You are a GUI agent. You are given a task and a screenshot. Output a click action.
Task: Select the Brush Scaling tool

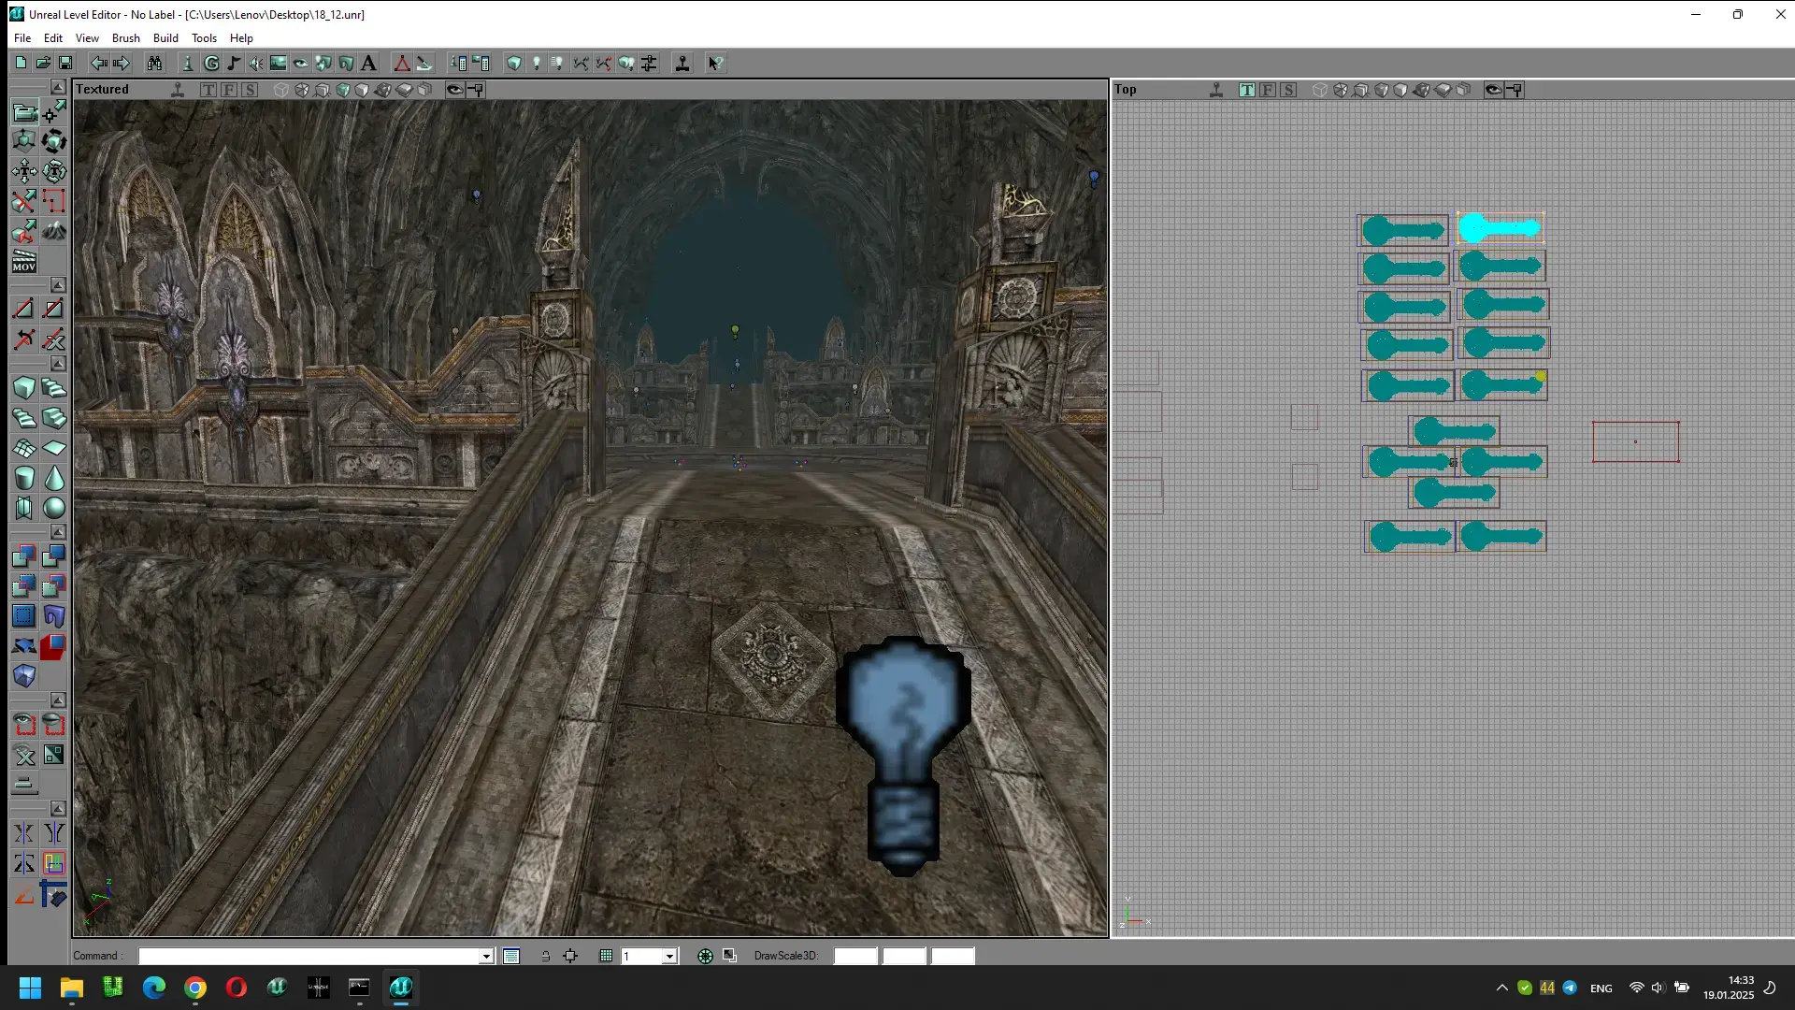(x=24, y=142)
